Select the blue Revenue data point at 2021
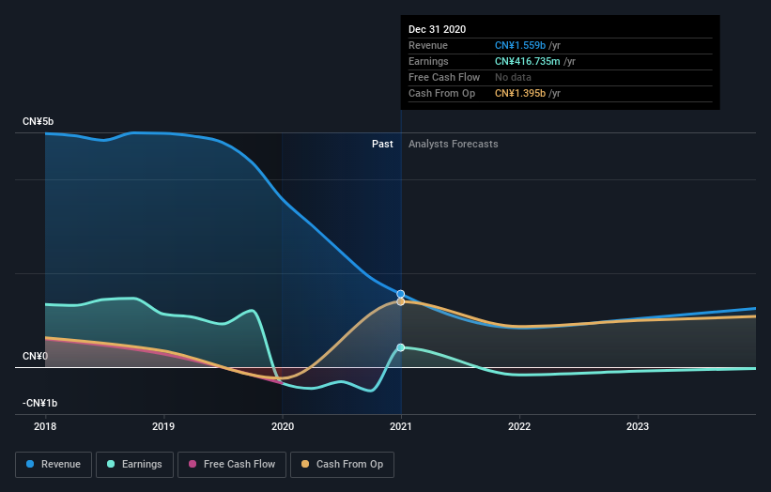 [x=401, y=294]
